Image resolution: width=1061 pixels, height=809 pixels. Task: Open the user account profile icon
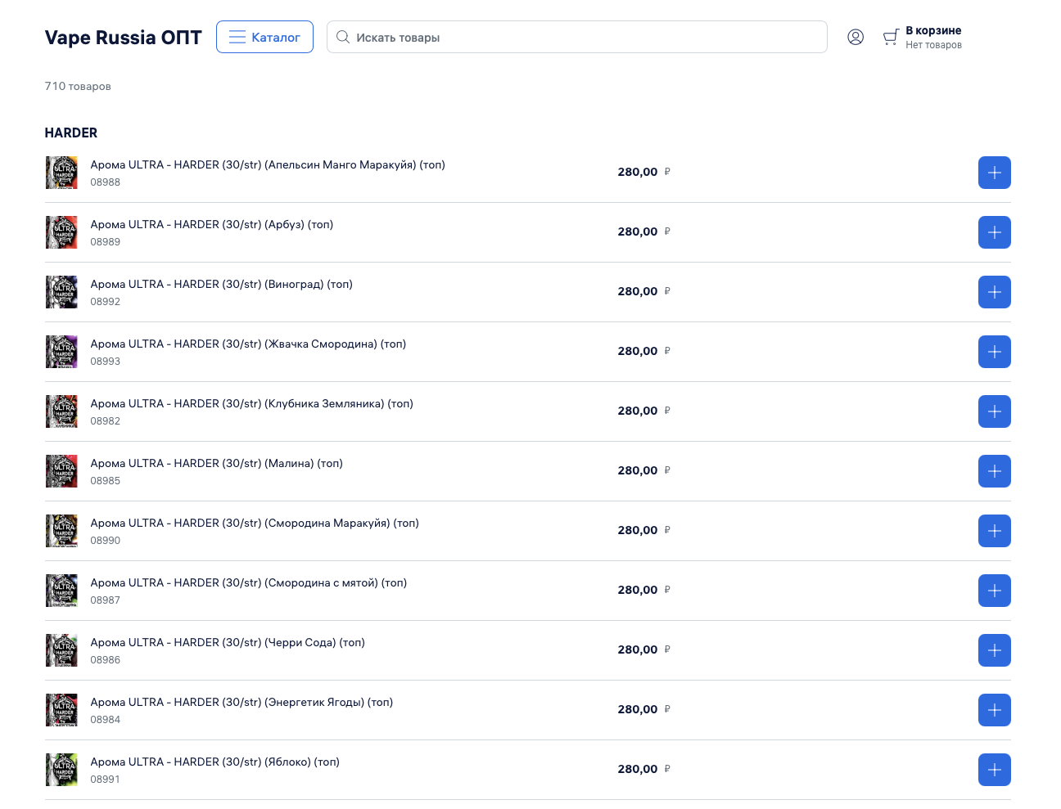click(x=856, y=37)
